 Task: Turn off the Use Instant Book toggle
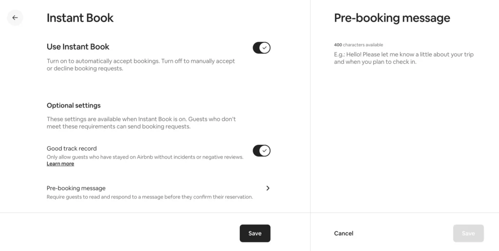point(261,48)
